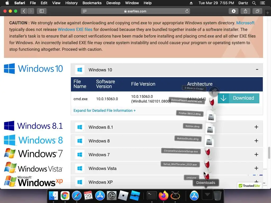Open the Develop menu
271x203 pixels.
click(x=113, y=3)
